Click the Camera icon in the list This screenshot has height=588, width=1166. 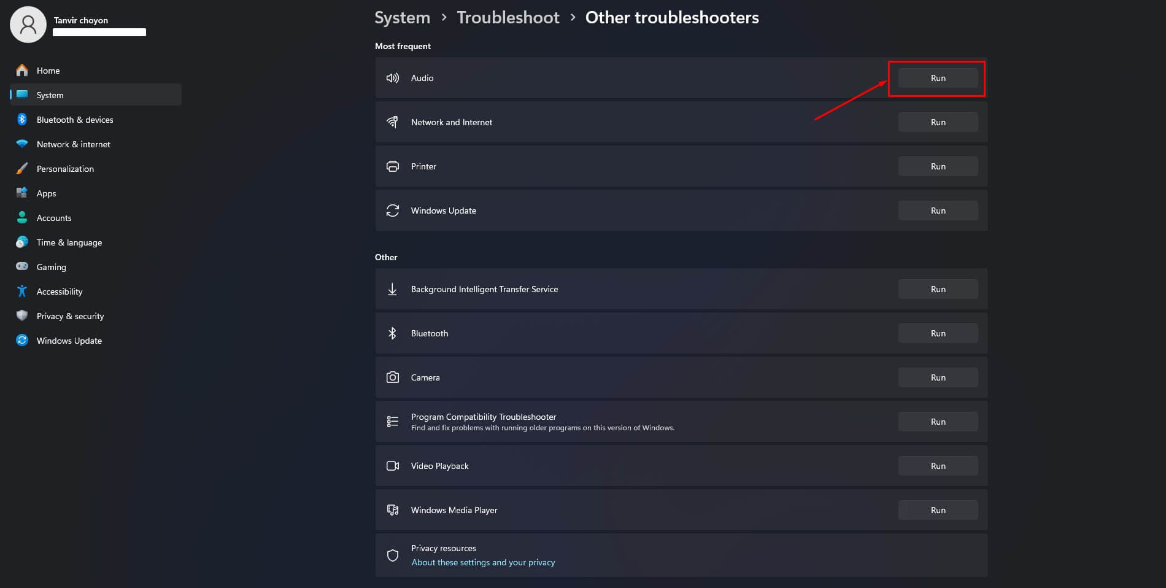point(393,377)
